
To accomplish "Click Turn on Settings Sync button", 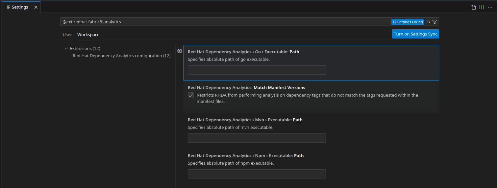I will 415,34.
